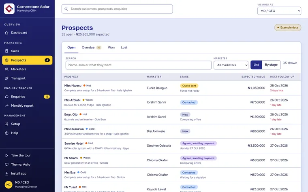Sort by Next Follow-up column header

282,77
